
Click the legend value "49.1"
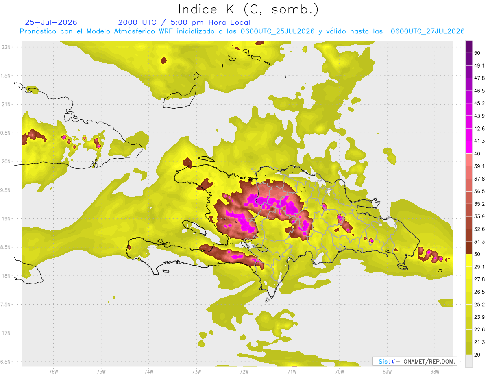[479, 65]
